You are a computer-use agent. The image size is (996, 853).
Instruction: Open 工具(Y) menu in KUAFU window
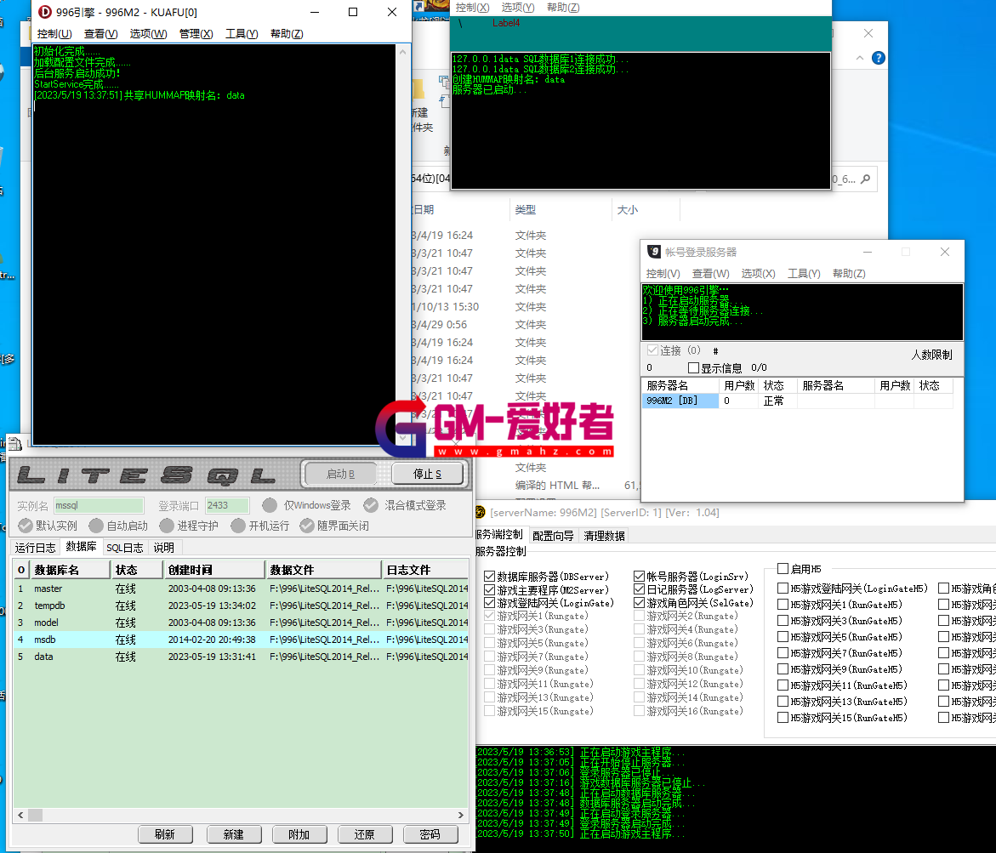click(x=242, y=34)
